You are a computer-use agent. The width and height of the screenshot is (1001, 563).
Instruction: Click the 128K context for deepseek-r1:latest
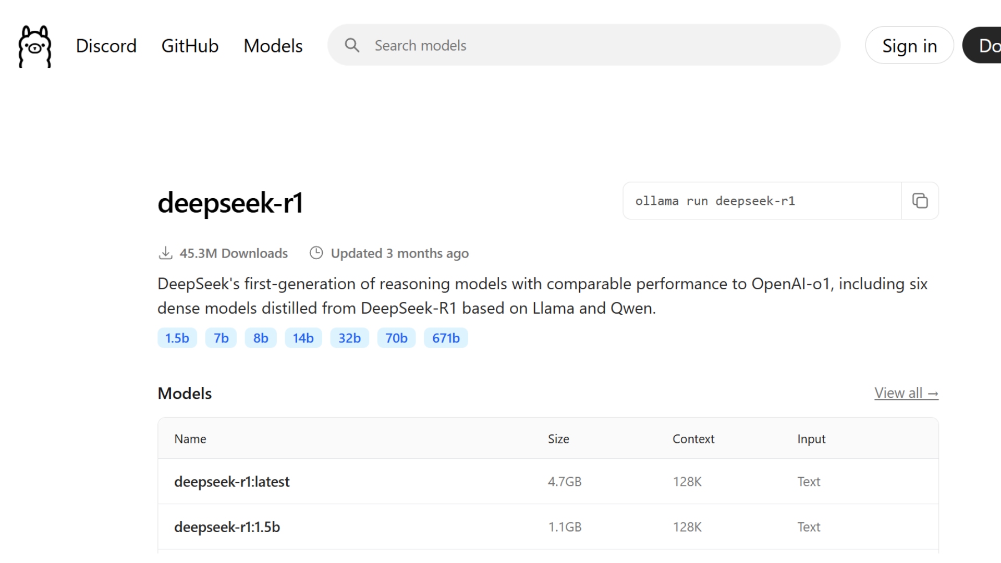point(687,482)
